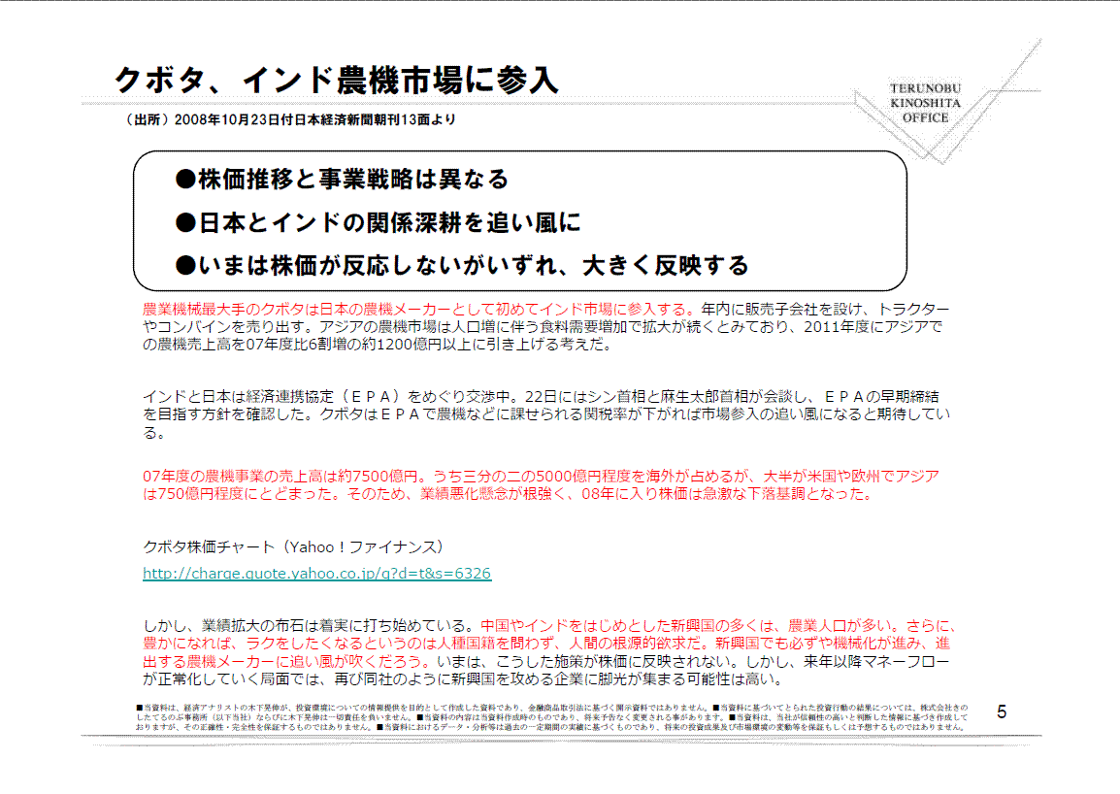Screen dimensions: 1120x794
Task: Click the line ending 再び同社のように新興国を攻める企業に脚光が集まる可能性は高い
Action: click(463, 678)
